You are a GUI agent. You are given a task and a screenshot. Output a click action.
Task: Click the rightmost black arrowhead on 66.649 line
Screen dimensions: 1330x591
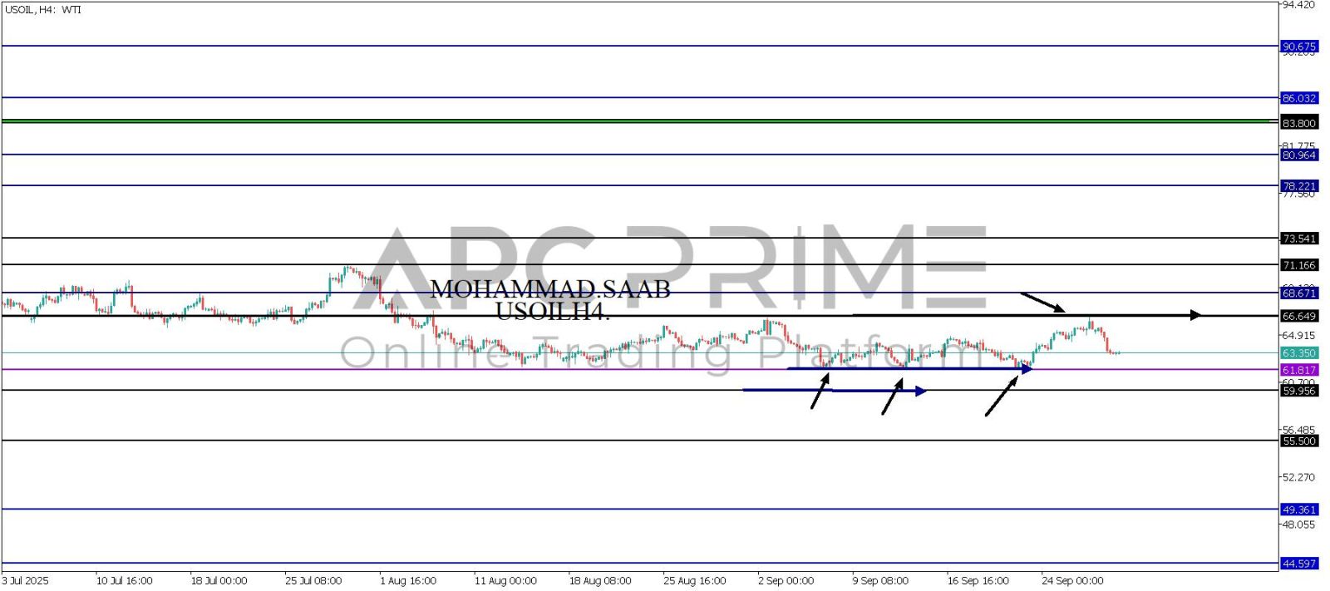coord(1195,315)
